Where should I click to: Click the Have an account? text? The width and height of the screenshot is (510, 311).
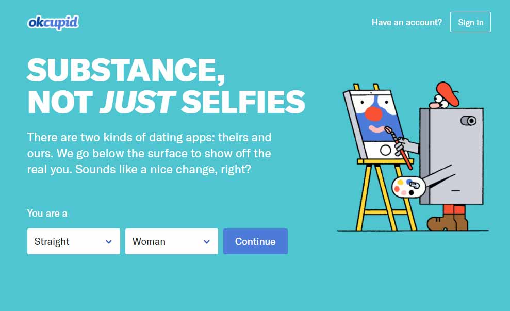click(x=407, y=22)
